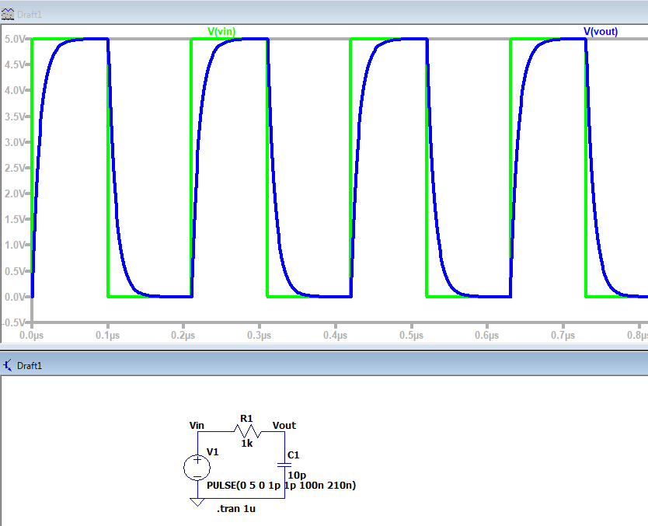This screenshot has height=526, width=648.
Task: Select the V1 voltage source symbol
Action: click(x=197, y=467)
